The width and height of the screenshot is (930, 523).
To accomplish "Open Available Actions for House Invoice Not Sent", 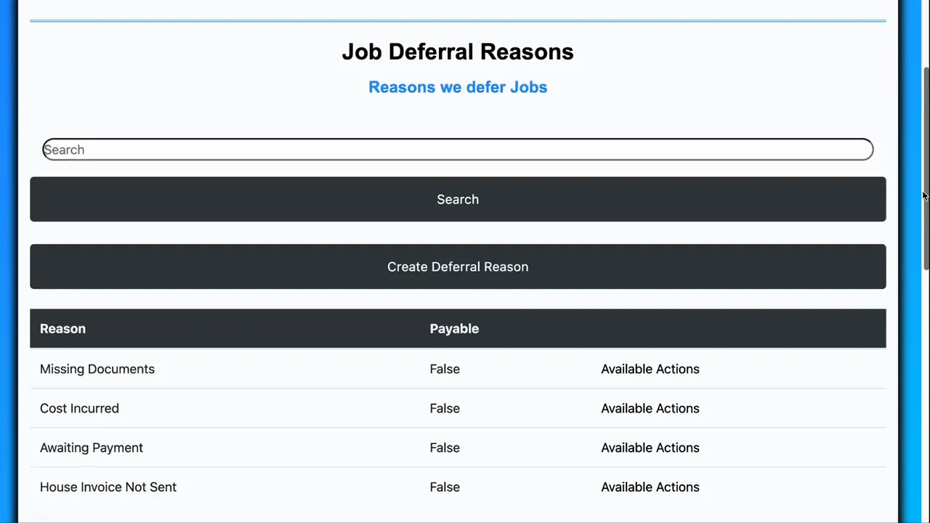I will [x=650, y=487].
